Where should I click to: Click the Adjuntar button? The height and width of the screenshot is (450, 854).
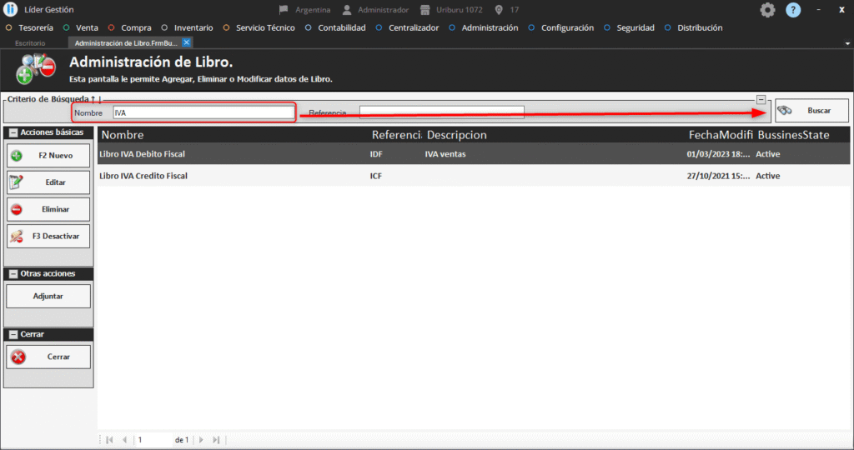click(x=48, y=296)
